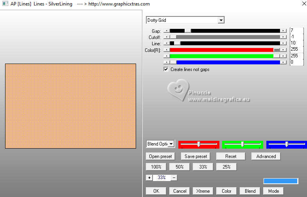Screen dimensions: 307x197
Task: Close the AP Lines dialog window
Action: pyautogui.click(x=304, y=4)
